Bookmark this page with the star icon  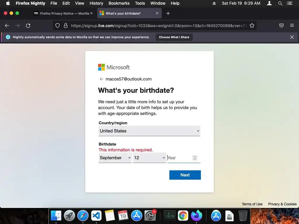252,26
